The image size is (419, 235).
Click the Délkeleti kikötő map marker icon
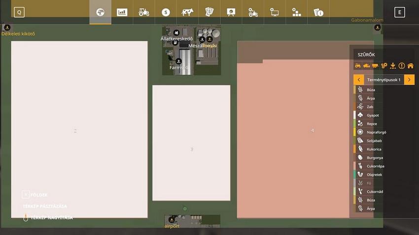click(7, 28)
